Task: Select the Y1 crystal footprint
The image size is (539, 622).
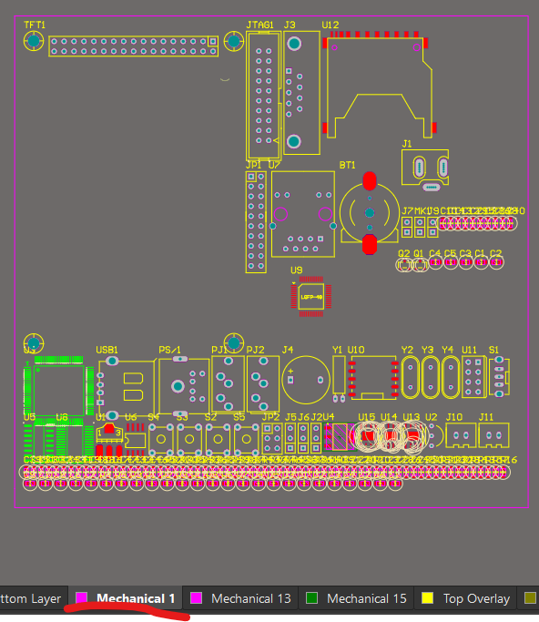Action: click(x=339, y=379)
